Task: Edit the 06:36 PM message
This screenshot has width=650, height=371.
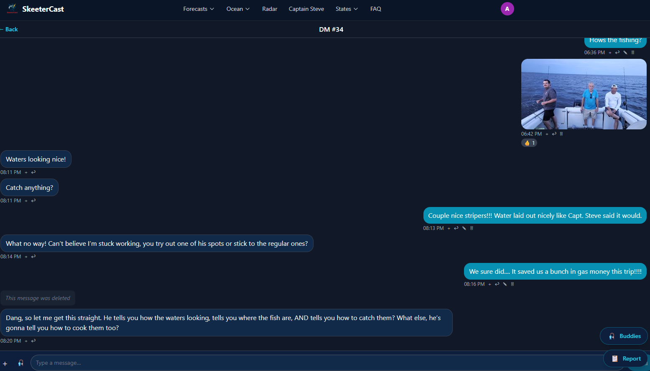Action: tap(625, 53)
